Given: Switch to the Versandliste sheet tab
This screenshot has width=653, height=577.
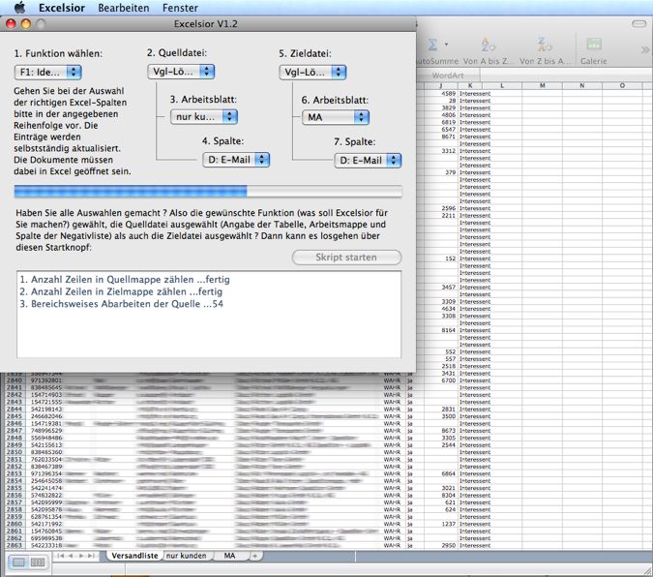Looking at the screenshot, I should pyautogui.click(x=134, y=556).
